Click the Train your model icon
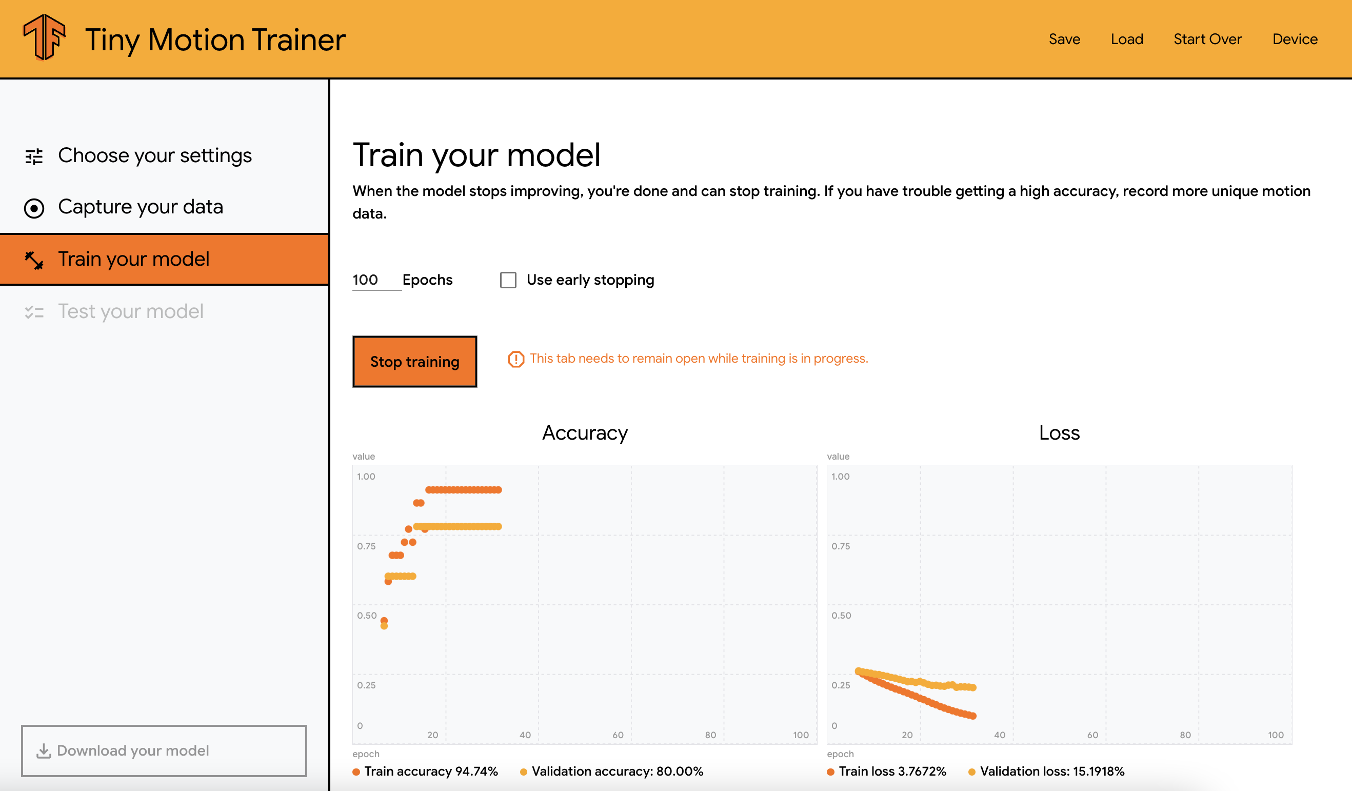The width and height of the screenshot is (1352, 791). coord(34,259)
